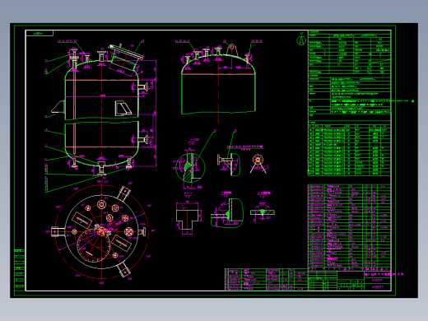Click the circular plan view of the vessel
The width and height of the screenshot is (428, 321).
click(x=102, y=232)
